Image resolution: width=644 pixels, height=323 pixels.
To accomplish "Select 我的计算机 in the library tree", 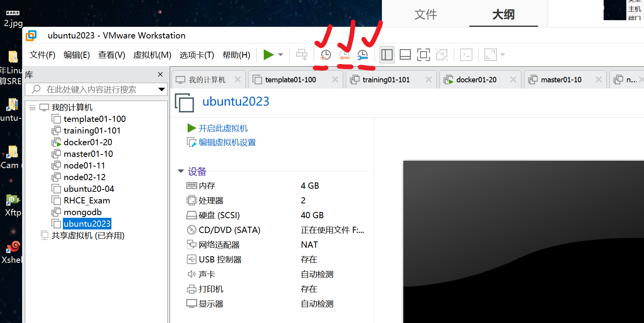I will 72,108.
